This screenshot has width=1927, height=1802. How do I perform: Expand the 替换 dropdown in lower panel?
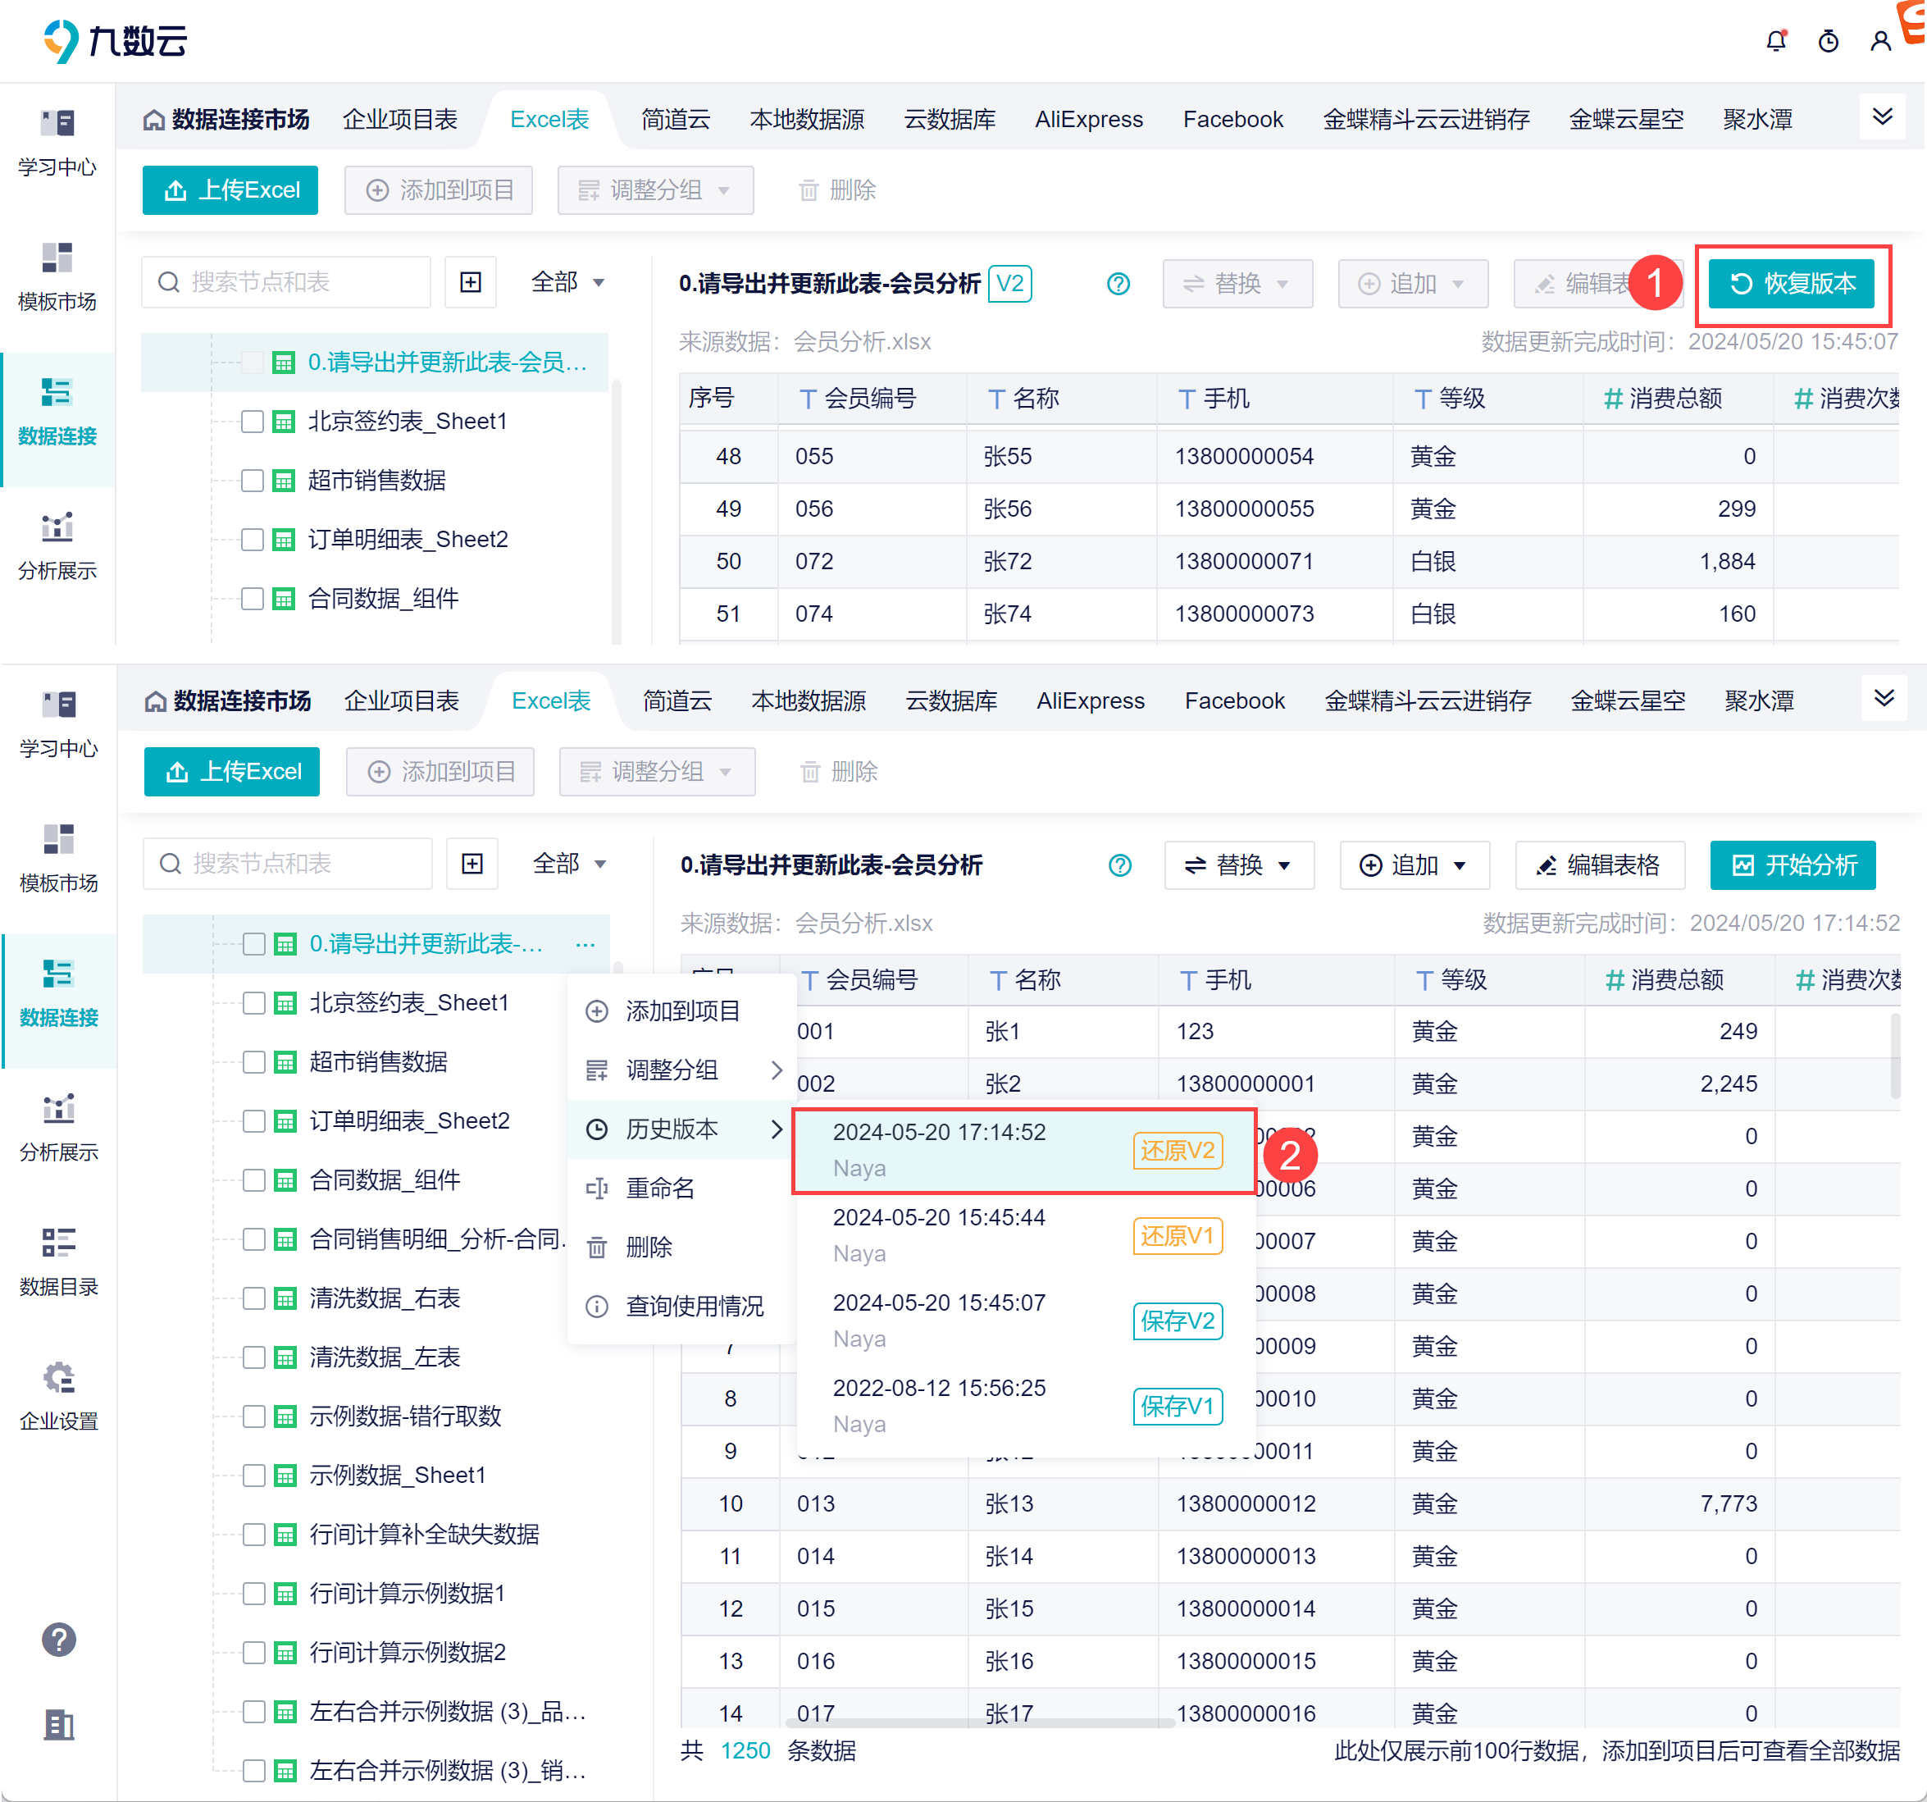point(1238,865)
